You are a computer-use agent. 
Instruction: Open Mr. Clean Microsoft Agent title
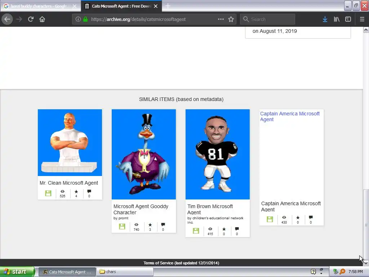(69, 183)
